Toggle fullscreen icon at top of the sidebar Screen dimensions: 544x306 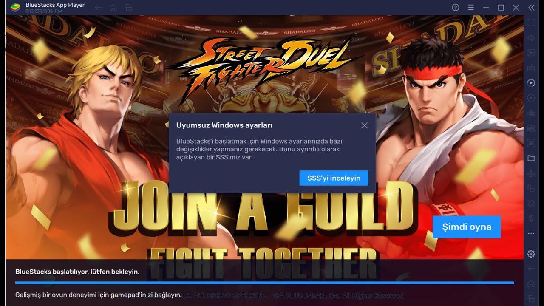click(531, 23)
